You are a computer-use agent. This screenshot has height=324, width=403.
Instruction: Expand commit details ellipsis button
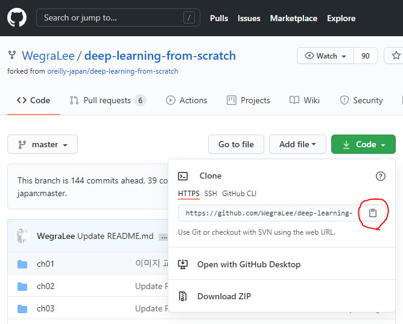click(x=163, y=237)
